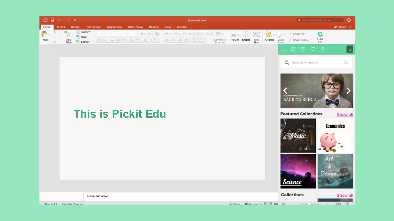Switch to Slide Sorter view
This screenshot has height=221, width=394.
276,204
